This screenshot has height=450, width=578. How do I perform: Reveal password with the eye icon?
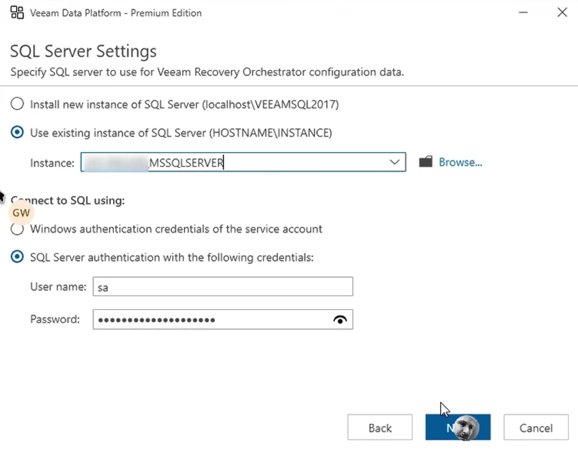[340, 320]
